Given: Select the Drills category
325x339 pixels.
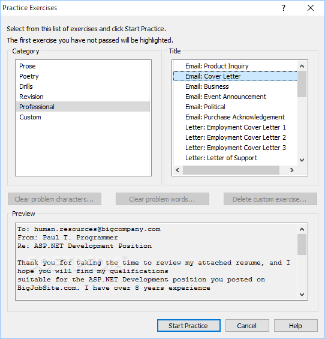Looking at the screenshot, I should coord(83,86).
